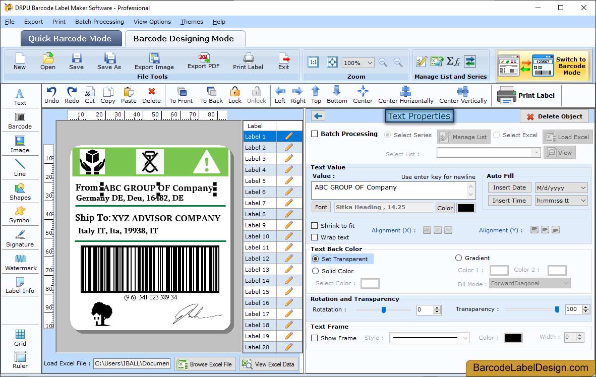Click the fit-to-window zoom icon
This screenshot has width=596, height=377.
click(332, 62)
